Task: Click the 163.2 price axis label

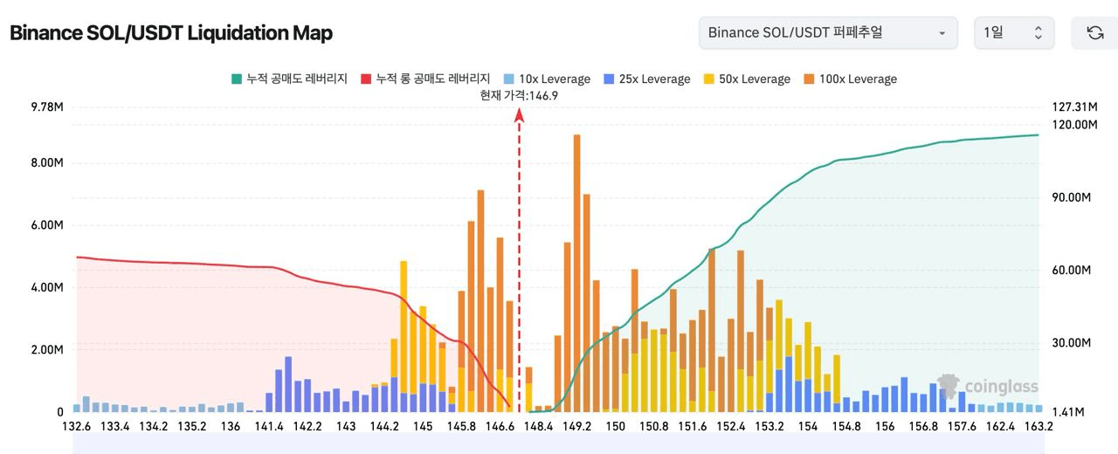Action: [x=1039, y=427]
